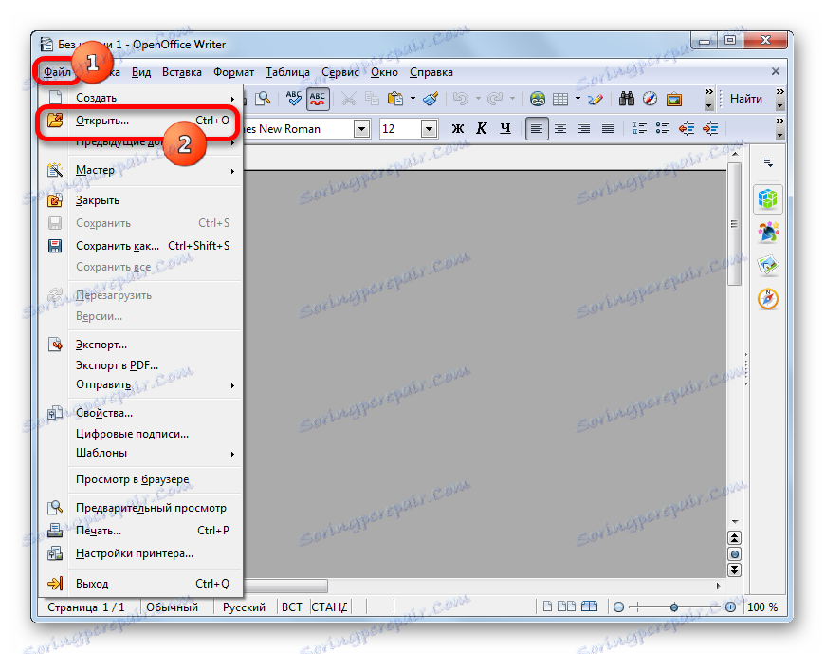This screenshot has height=654, width=825.
Task: Toggle Italic (К) formatting
Action: (482, 128)
